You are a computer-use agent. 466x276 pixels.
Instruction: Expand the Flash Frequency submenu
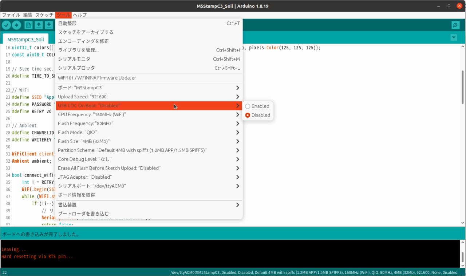(x=149, y=123)
